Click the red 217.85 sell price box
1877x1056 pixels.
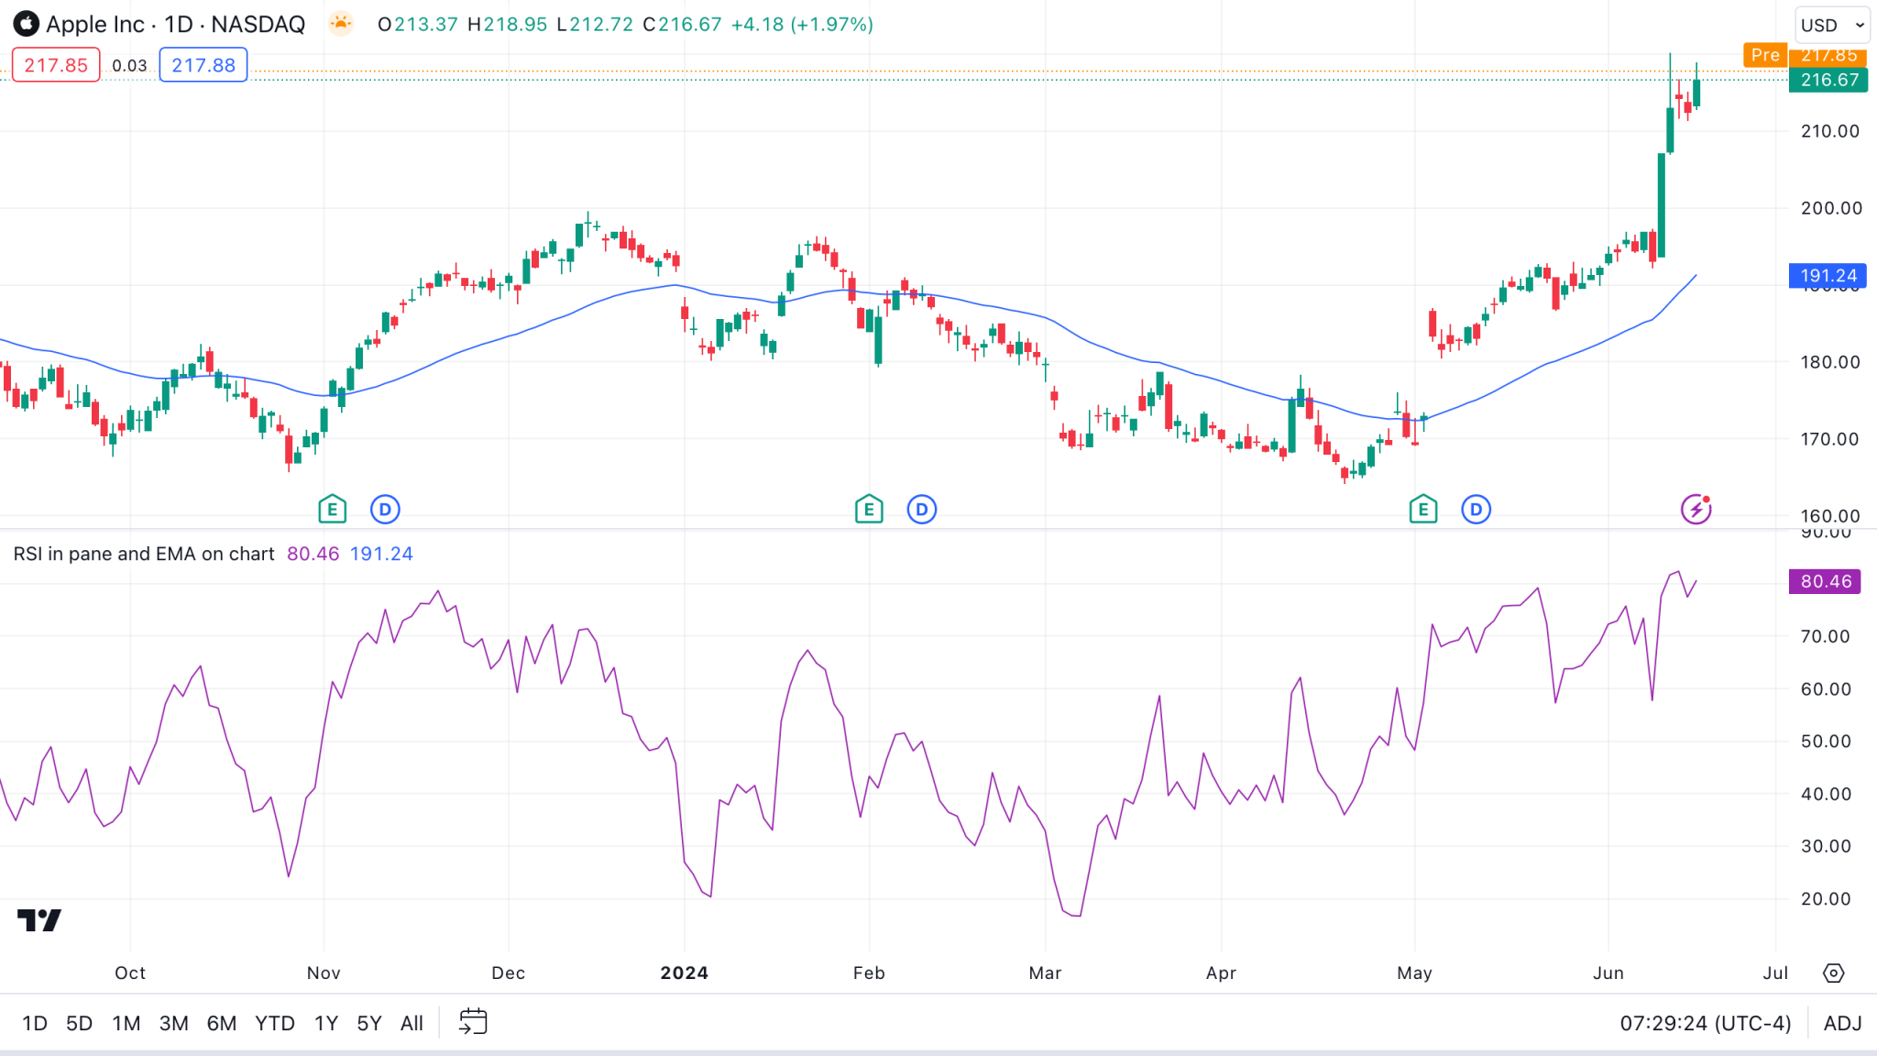click(x=56, y=65)
